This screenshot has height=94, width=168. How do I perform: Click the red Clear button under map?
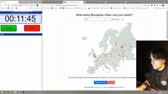click(111, 83)
